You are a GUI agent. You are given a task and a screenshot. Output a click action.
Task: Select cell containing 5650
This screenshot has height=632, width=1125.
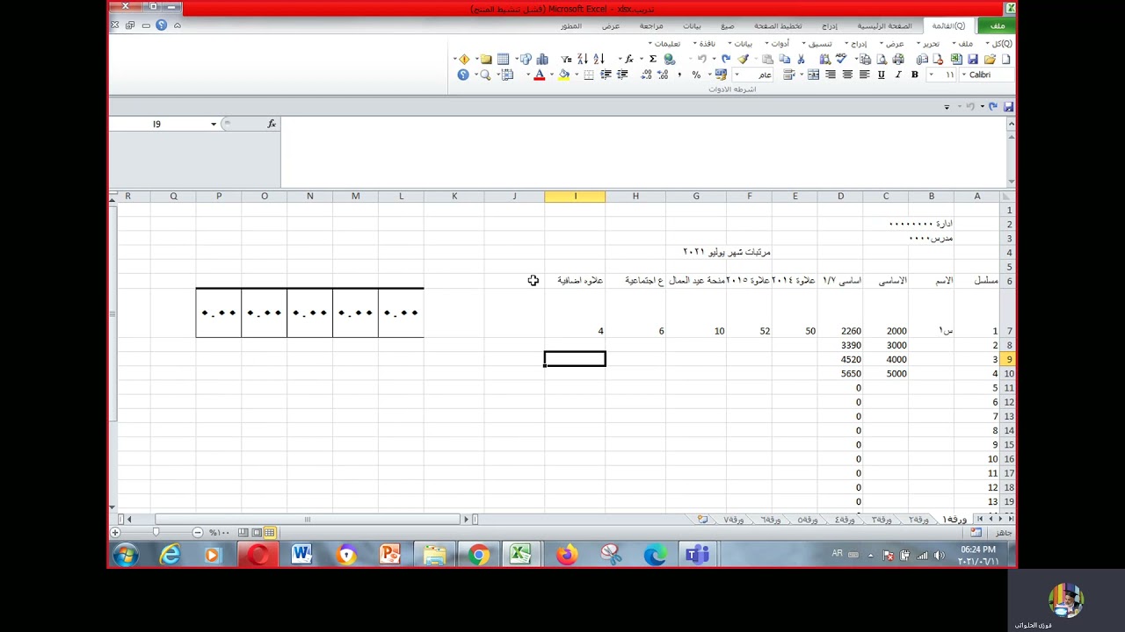(x=840, y=373)
